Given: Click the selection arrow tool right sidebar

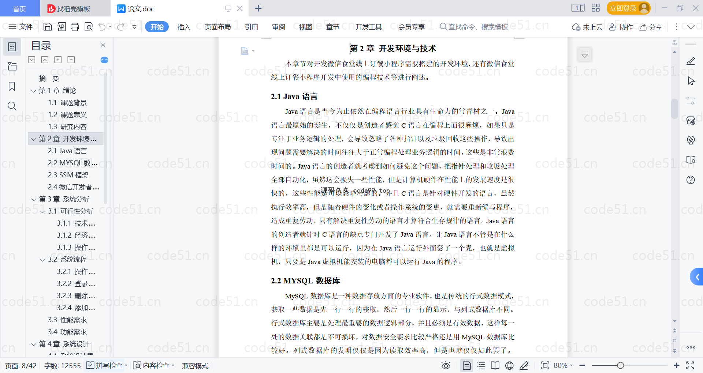Looking at the screenshot, I should (x=691, y=81).
